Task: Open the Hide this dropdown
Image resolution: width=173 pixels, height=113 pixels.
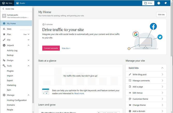Action: point(66,48)
